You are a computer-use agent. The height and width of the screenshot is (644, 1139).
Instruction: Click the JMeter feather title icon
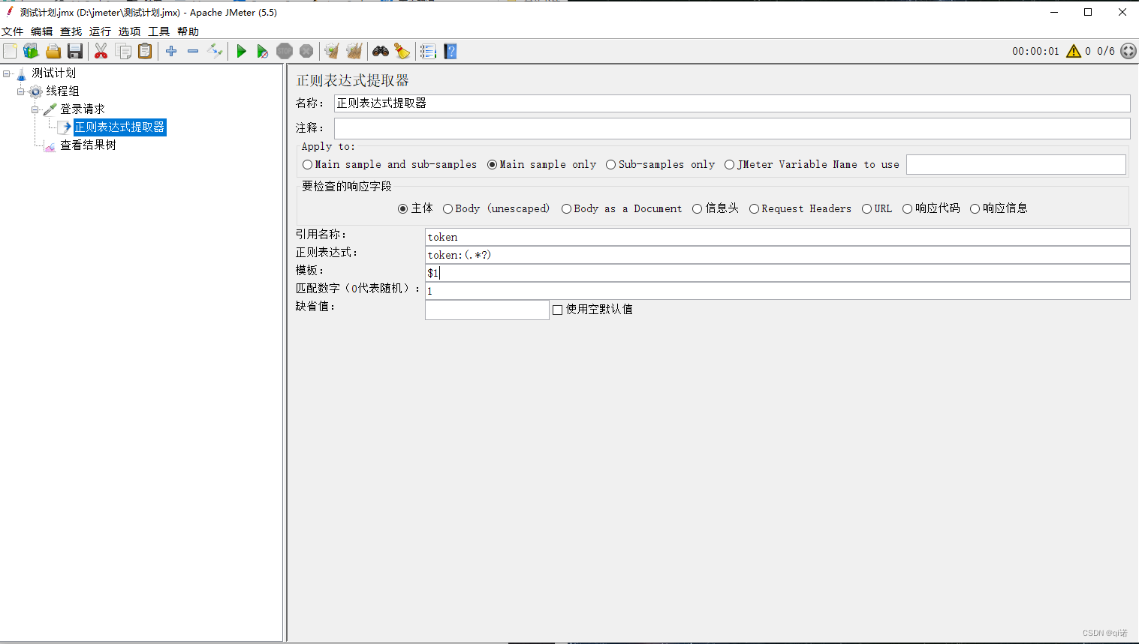(x=10, y=11)
